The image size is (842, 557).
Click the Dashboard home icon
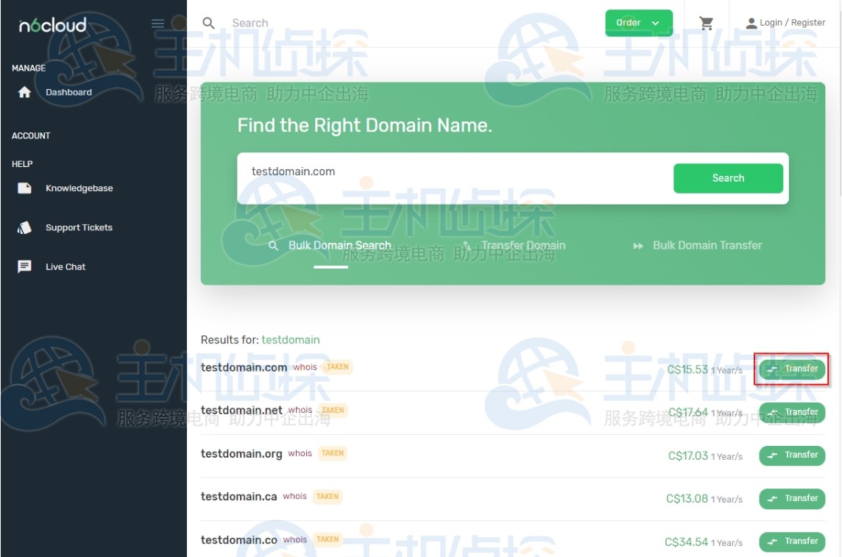[x=24, y=92]
